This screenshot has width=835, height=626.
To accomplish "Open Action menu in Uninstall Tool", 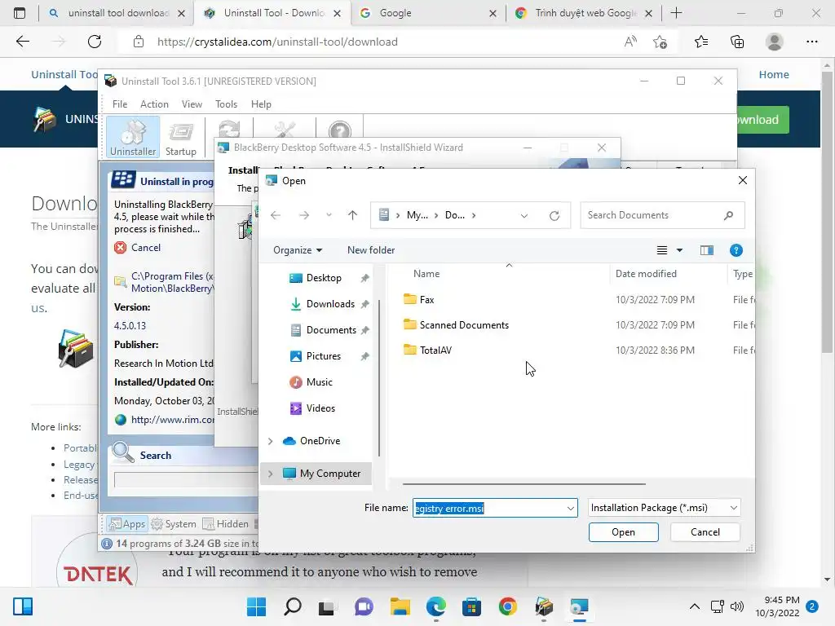I will tap(154, 104).
